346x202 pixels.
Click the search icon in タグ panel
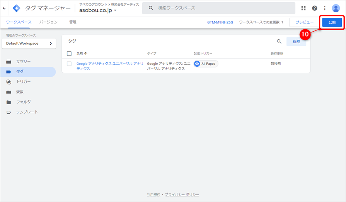click(279, 41)
